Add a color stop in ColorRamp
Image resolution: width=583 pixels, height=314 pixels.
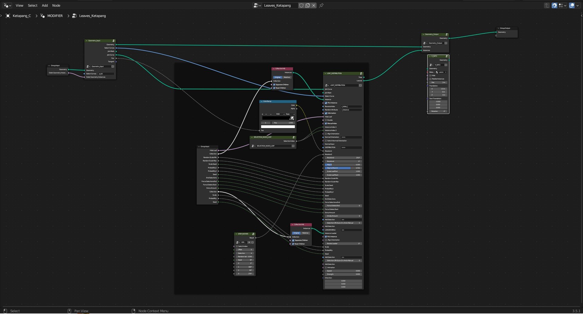tap(262, 114)
